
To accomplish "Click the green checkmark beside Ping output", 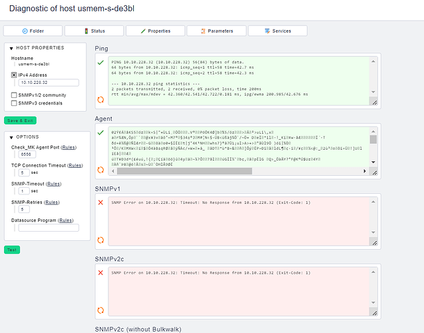I will click(101, 62).
